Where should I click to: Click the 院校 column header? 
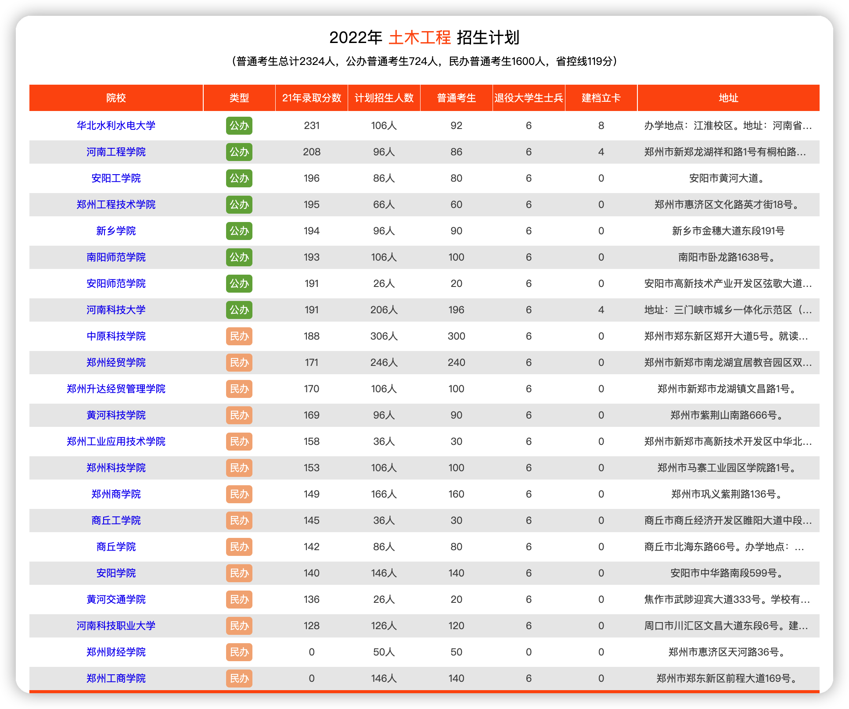[x=116, y=98]
